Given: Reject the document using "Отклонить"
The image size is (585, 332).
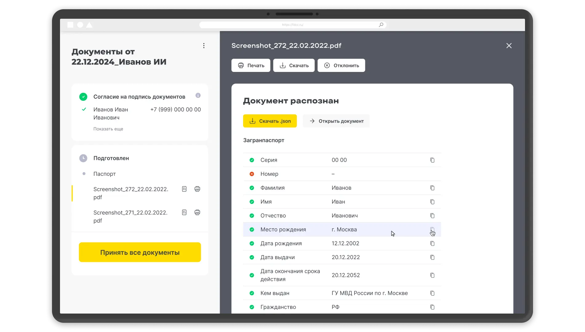Looking at the screenshot, I should (341, 65).
